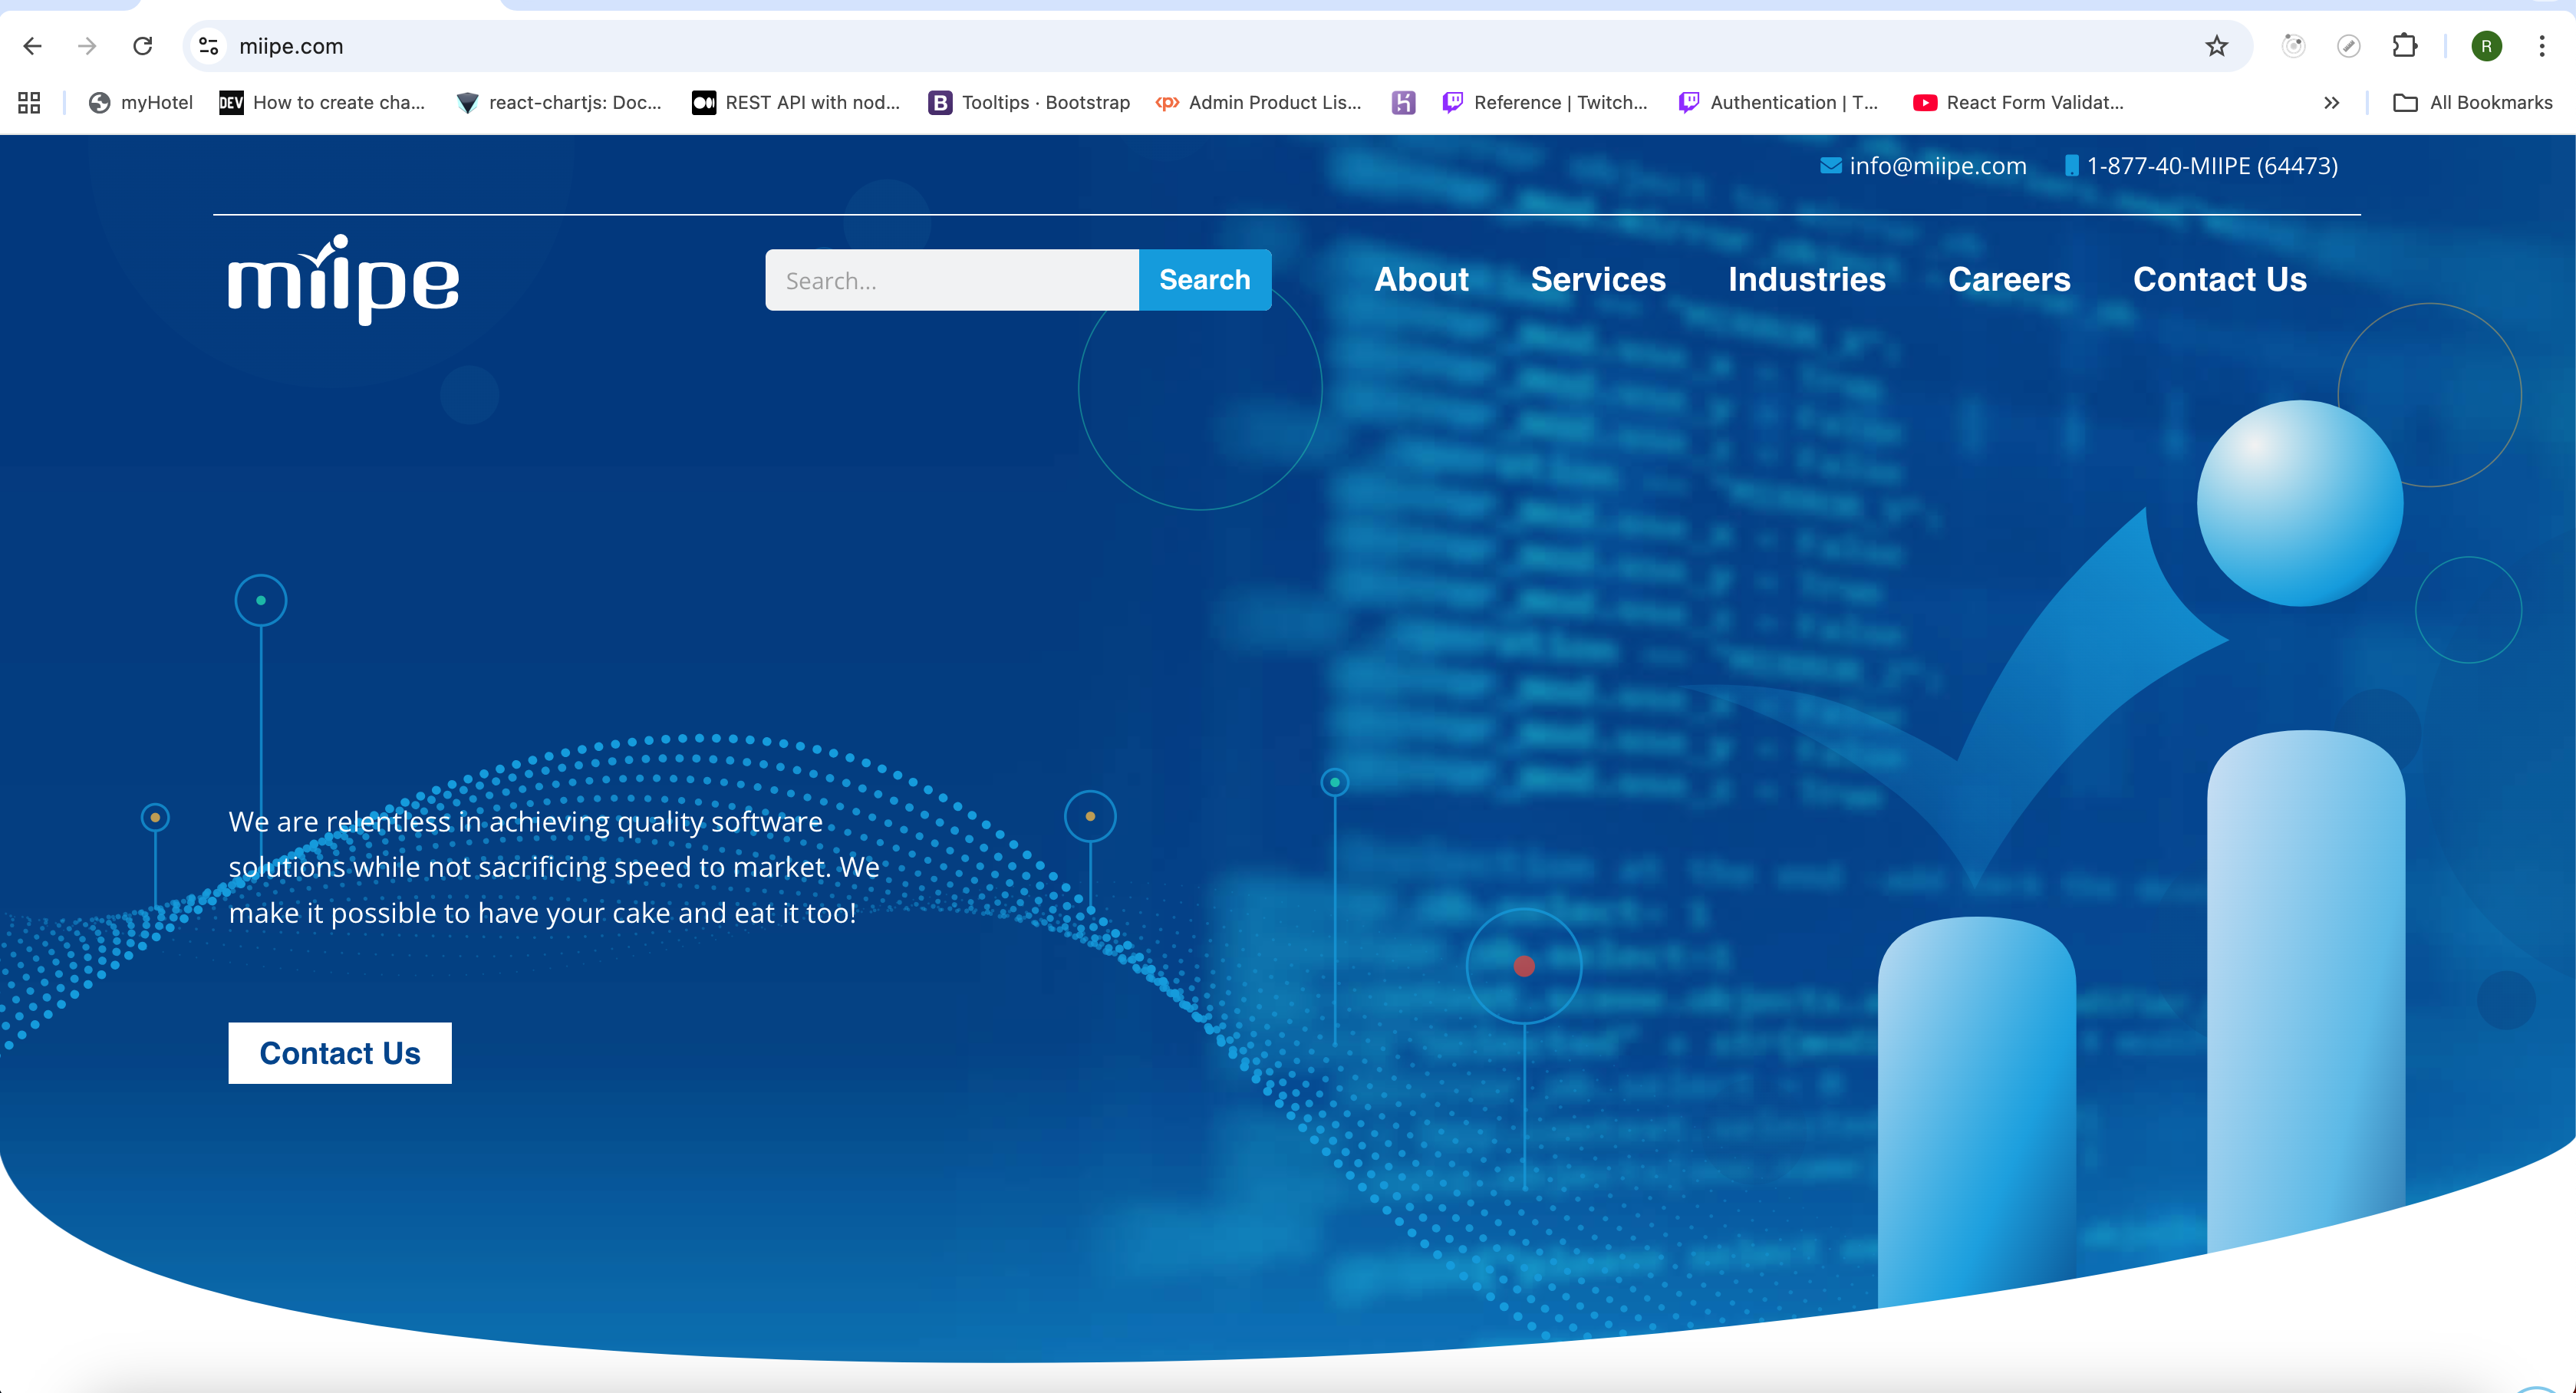Bookmark this page with star icon
The width and height of the screenshot is (2576, 1393).
[2216, 46]
